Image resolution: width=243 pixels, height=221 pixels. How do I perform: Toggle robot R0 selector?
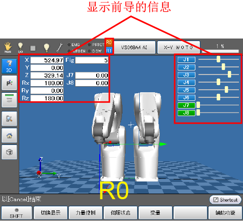point(109,43)
